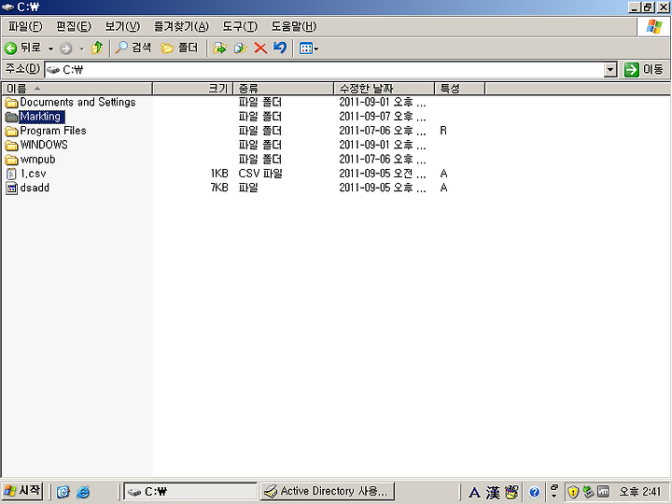Click the 漢 Hanja conversion icon
The height and width of the screenshot is (504, 672).
coord(493,493)
